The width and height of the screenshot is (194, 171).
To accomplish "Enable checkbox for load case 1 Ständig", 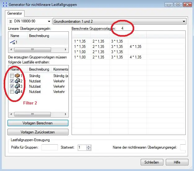I will coord(12,76).
